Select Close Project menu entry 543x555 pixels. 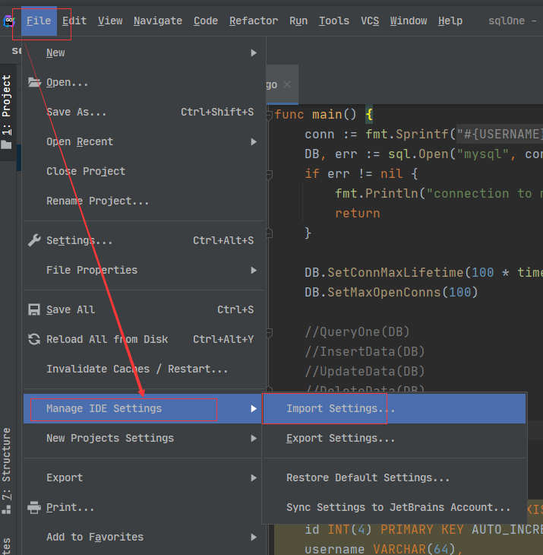click(144, 171)
